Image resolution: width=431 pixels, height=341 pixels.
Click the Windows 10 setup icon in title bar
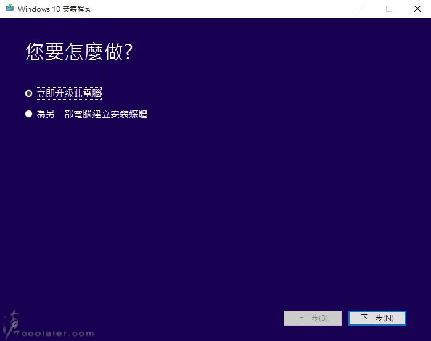pyautogui.click(x=9, y=9)
